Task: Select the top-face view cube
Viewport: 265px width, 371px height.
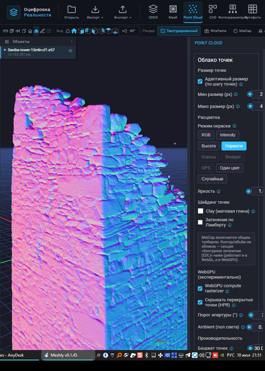Action: tap(108, 31)
